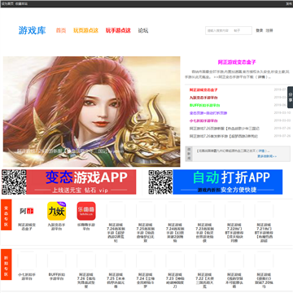Viewport: 293px width, 293px height.
Task: Open the 阿正游戏7.26页游新服 news item
Action: point(225,129)
